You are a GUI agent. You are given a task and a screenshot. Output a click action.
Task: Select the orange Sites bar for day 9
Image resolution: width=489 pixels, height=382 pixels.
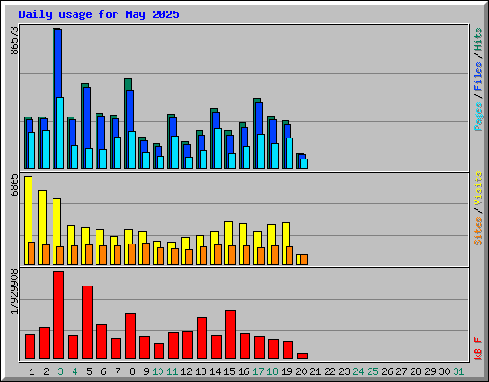click(x=146, y=253)
